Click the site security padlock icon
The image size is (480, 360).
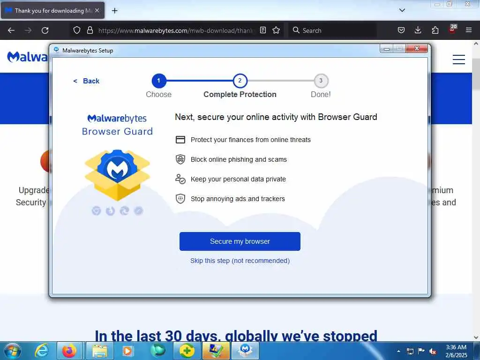coord(90,30)
